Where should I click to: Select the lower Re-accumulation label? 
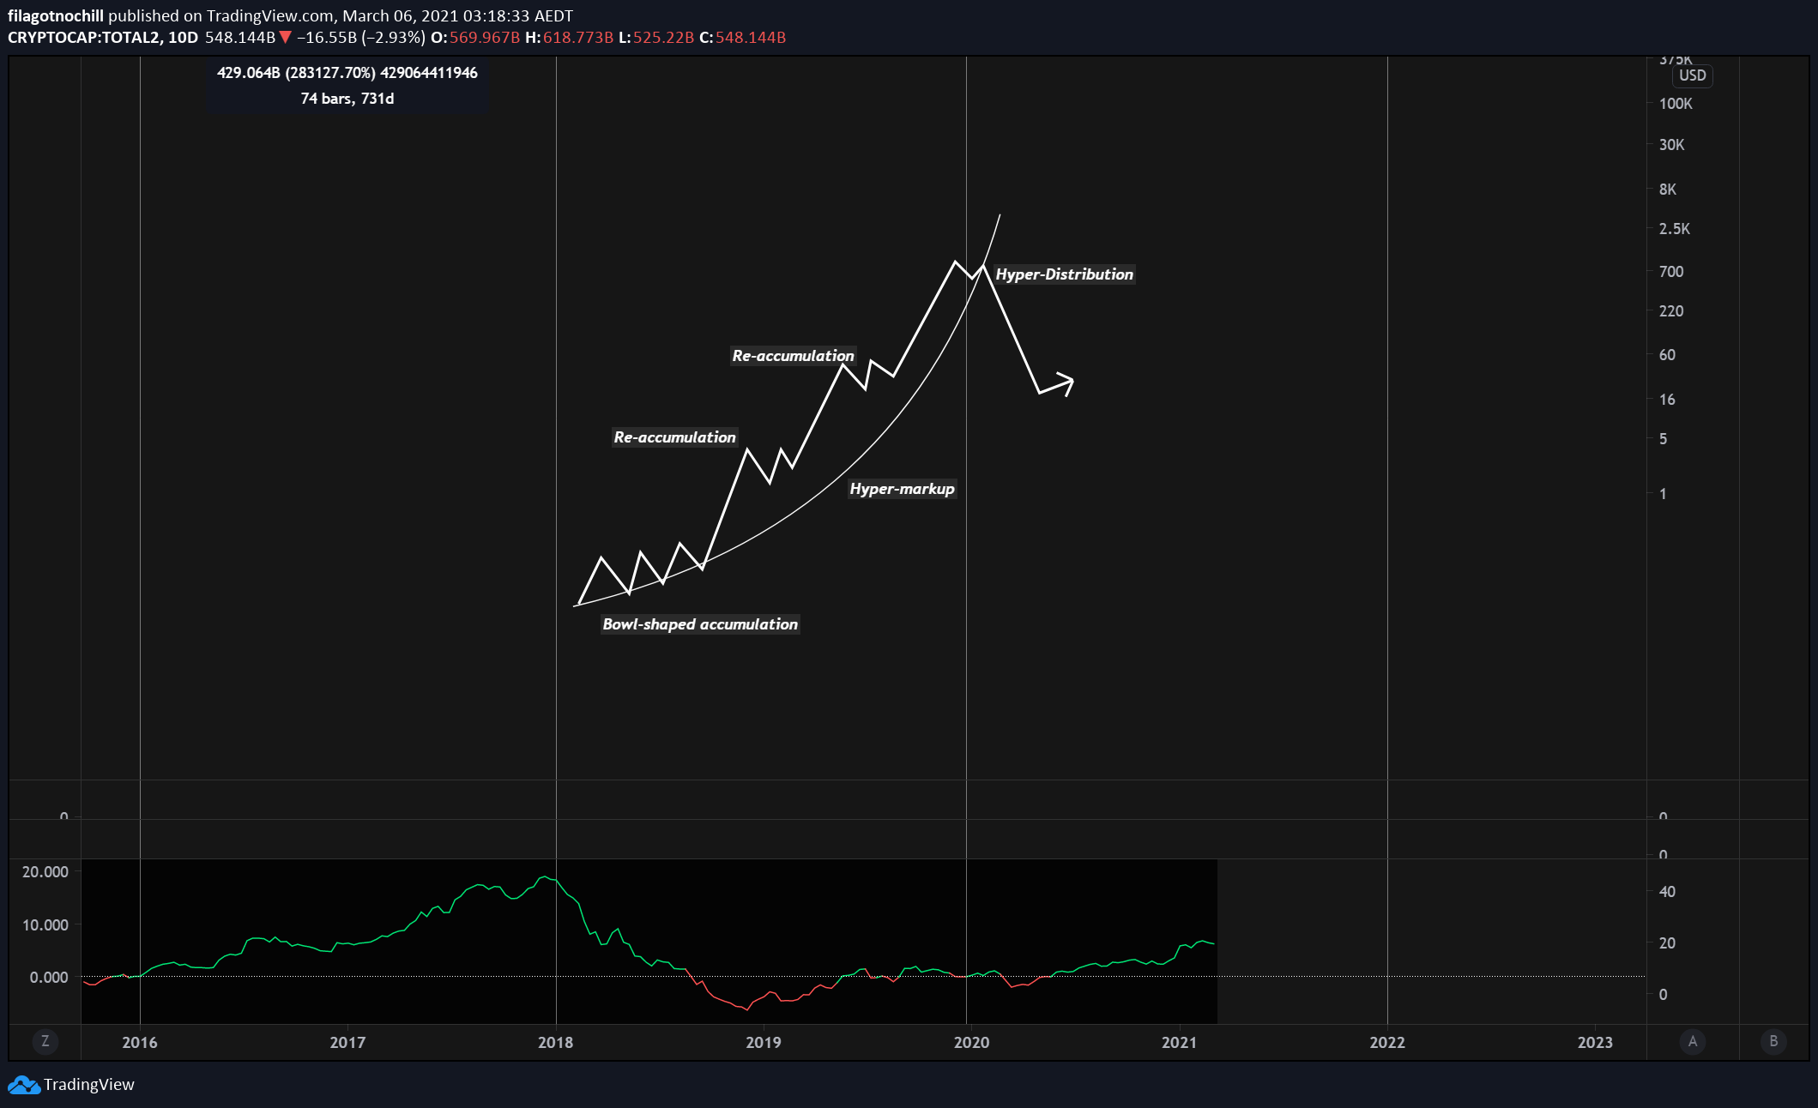[x=674, y=437]
